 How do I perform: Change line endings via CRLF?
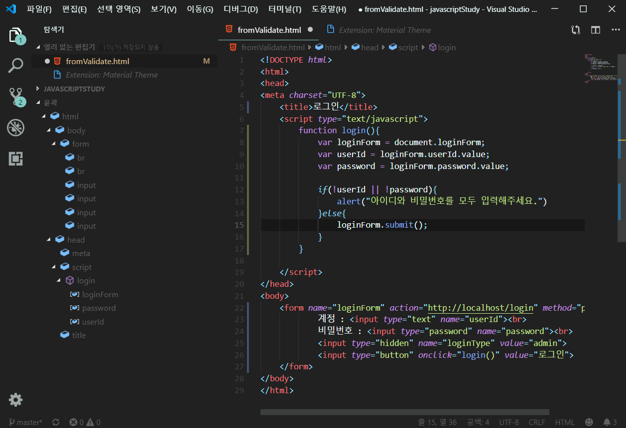(x=537, y=423)
